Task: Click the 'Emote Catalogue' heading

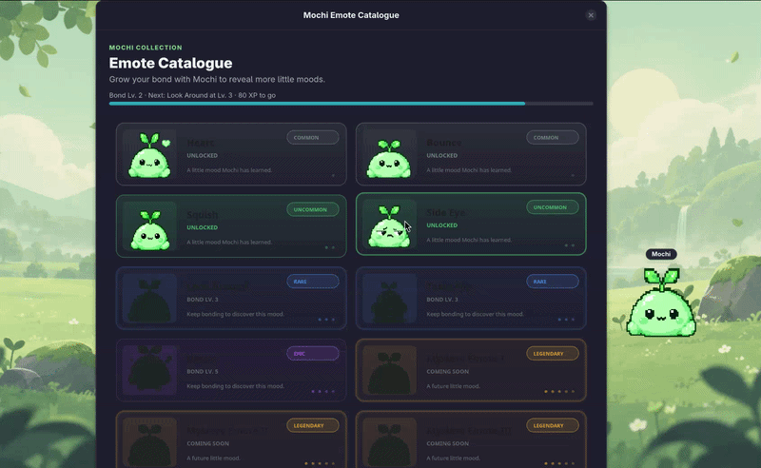Action: tap(170, 63)
